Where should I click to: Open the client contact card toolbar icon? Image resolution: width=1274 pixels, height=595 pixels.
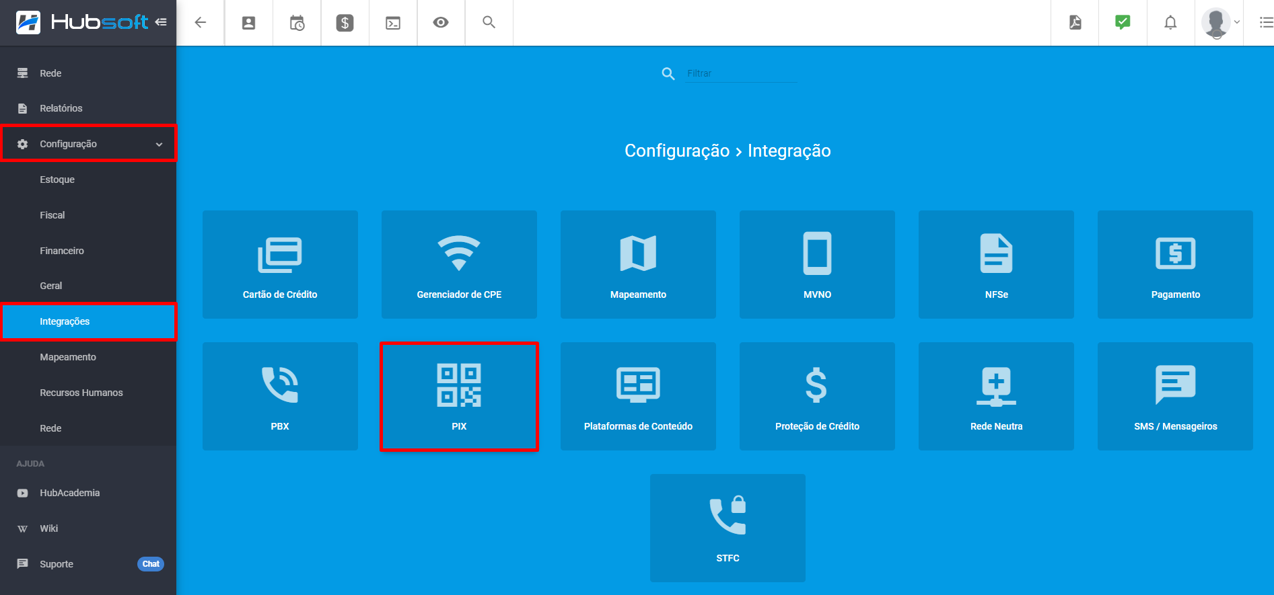[x=248, y=22]
